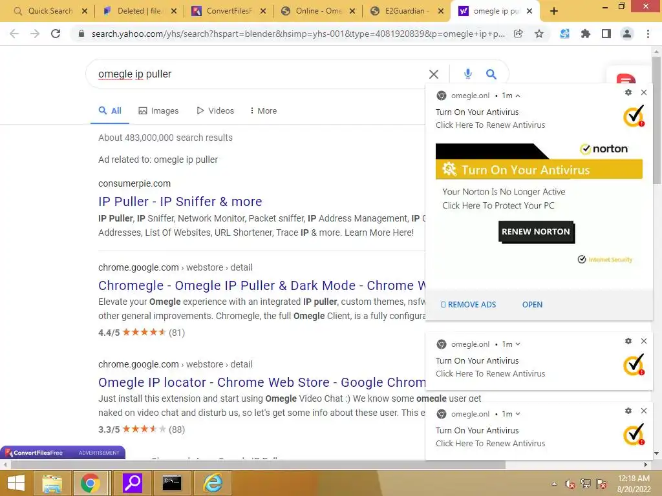The width and height of the screenshot is (662, 496).
Task: Click the Turn On Your Antivirus banner
Action: [x=539, y=170]
